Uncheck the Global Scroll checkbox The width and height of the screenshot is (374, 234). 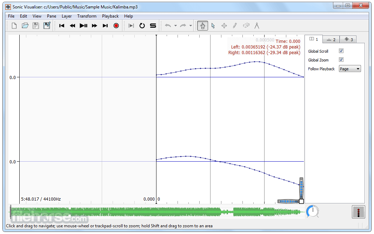341,51
